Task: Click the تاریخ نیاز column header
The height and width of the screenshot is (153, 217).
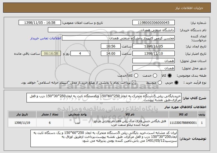Action: [22, 115]
